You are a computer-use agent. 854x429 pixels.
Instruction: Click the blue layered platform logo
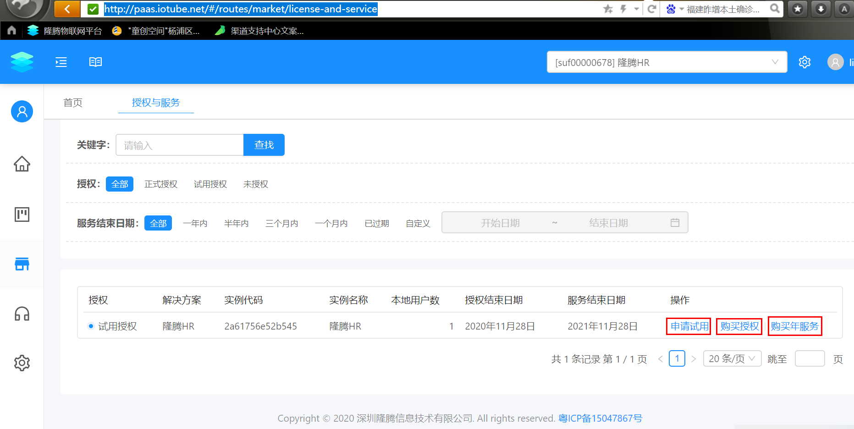pos(22,62)
